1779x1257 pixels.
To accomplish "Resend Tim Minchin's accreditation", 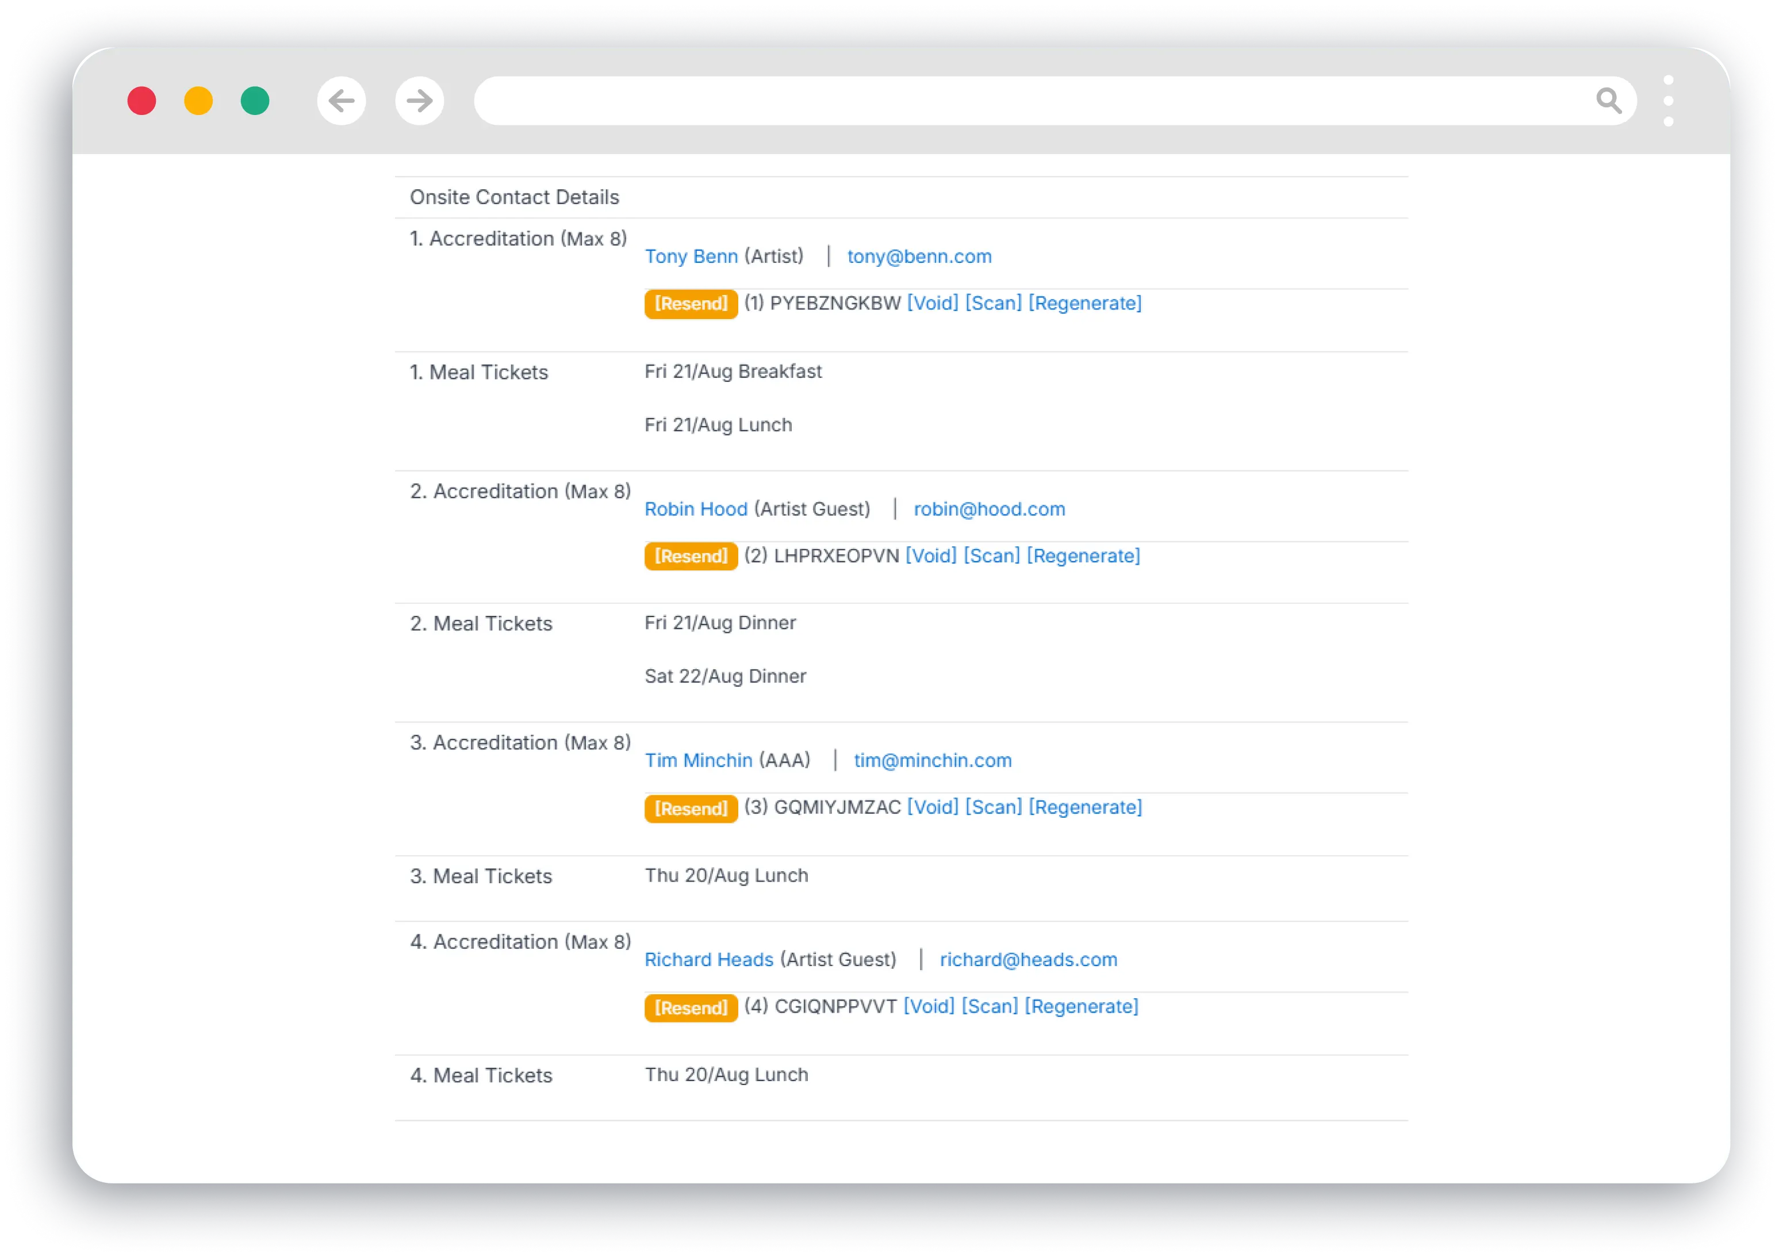I will (691, 808).
